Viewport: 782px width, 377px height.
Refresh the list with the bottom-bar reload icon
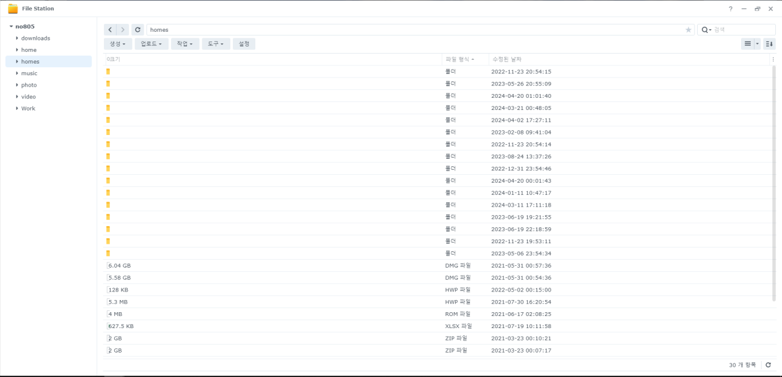(x=768, y=365)
